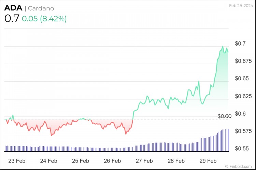Viewport: 256px width, 170px height.
Task: Click the price line peak near $0.7
Action: (223, 47)
